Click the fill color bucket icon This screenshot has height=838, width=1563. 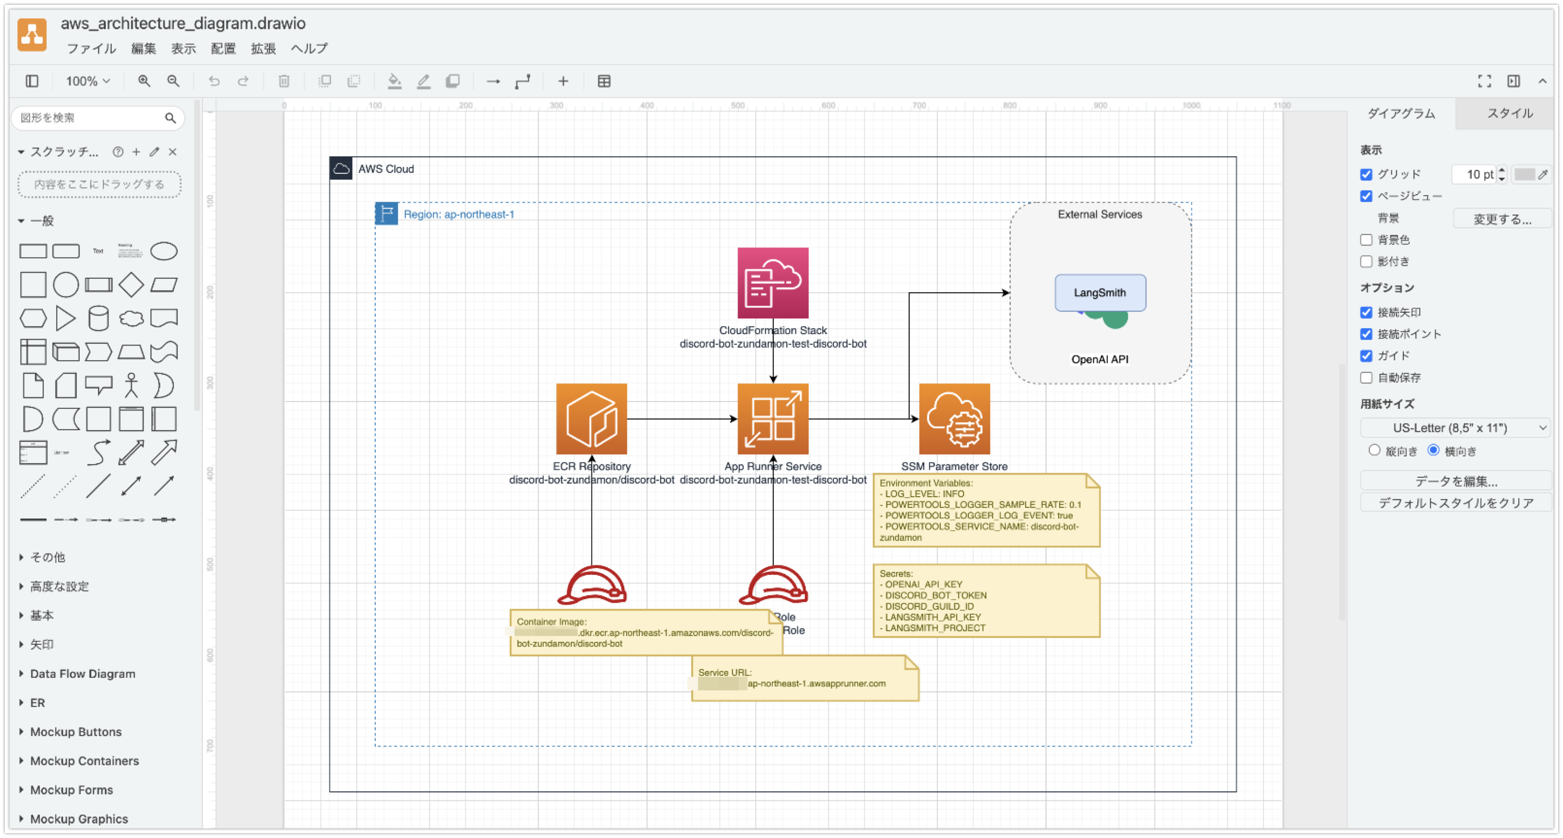pos(394,81)
